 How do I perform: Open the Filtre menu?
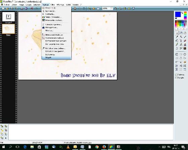pyautogui.click(x=52, y=5)
